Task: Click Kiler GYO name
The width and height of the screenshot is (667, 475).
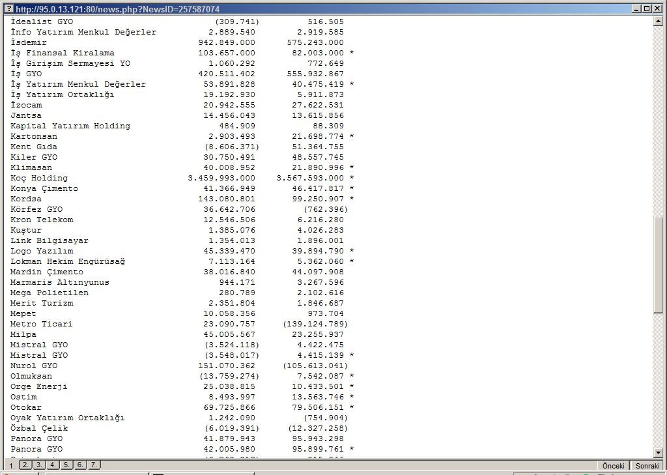Action: pos(34,157)
